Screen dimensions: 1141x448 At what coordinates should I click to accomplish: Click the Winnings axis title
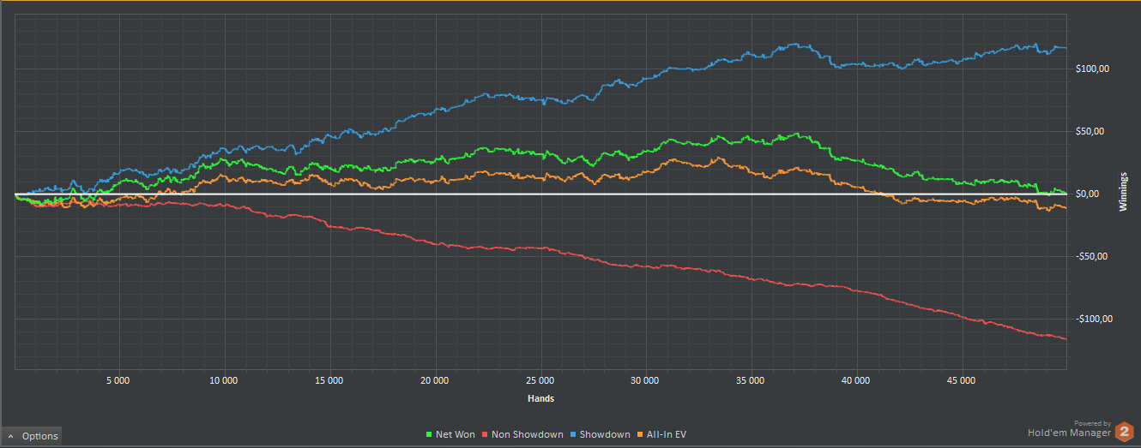tap(1123, 192)
